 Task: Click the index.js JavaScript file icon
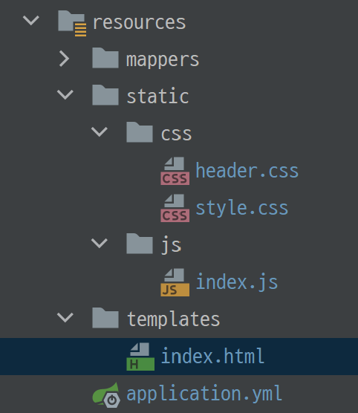click(175, 282)
